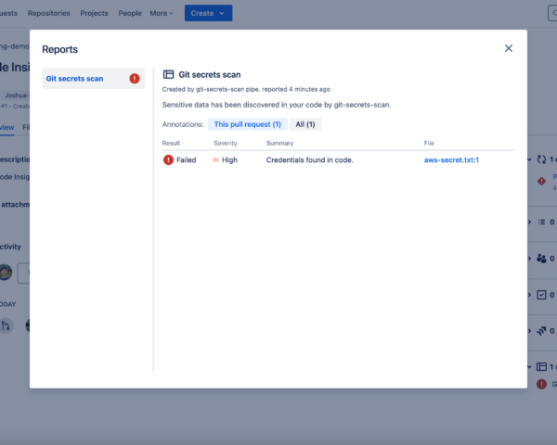Open the Create dropdown button
This screenshot has width=557, height=445.
click(208, 13)
